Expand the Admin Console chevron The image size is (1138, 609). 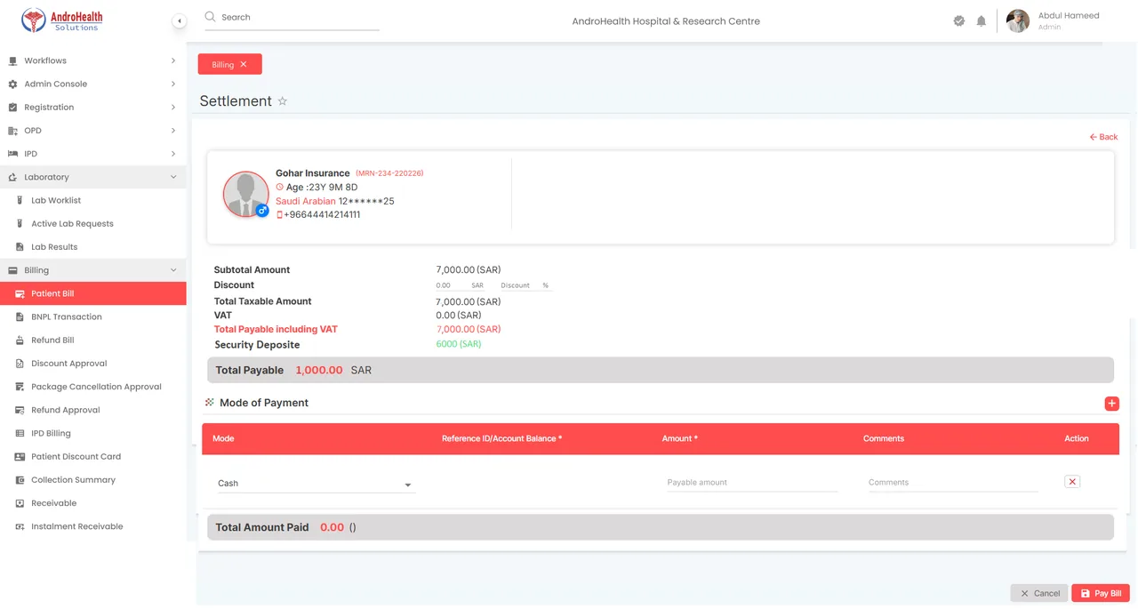(x=173, y=84)
